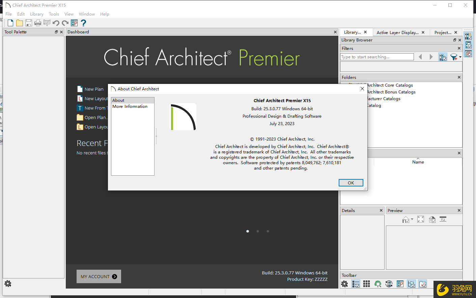This screenshot has height=298, width=476.
Task: Click the Undo arrow in toolbar
Action: [x=56, y=23]
